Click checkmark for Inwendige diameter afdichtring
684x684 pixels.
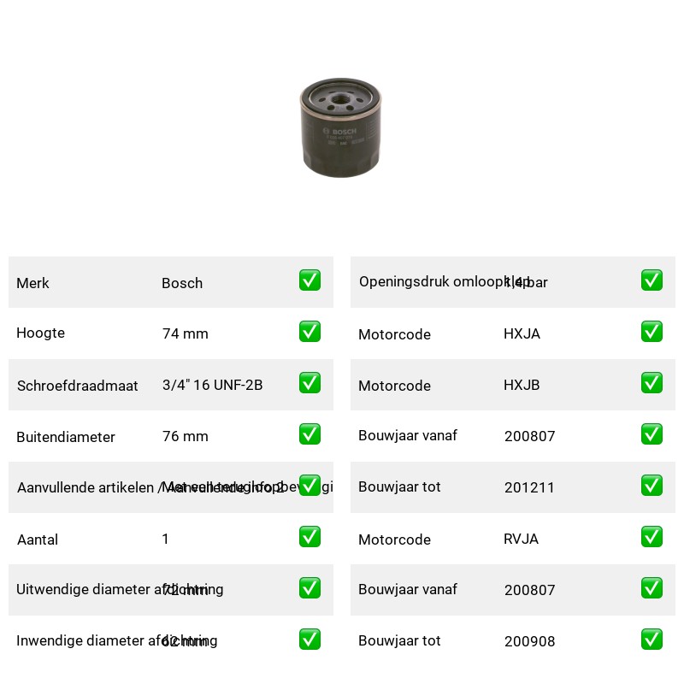click(310, 639)
